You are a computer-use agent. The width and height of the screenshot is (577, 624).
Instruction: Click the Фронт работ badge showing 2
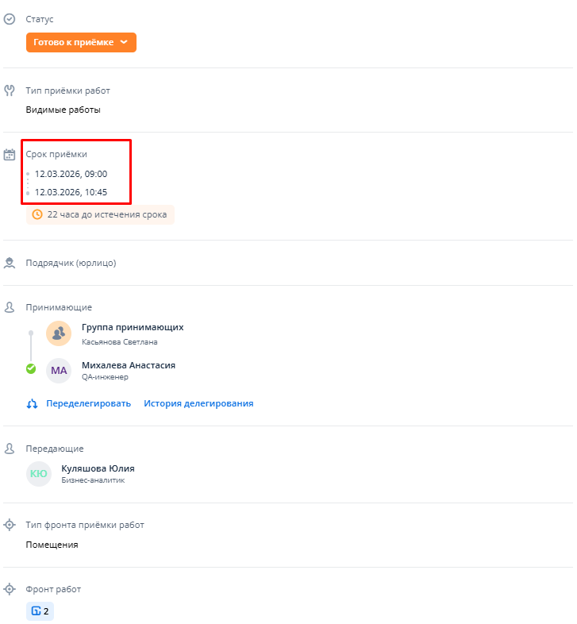click(x=40, y=611)
